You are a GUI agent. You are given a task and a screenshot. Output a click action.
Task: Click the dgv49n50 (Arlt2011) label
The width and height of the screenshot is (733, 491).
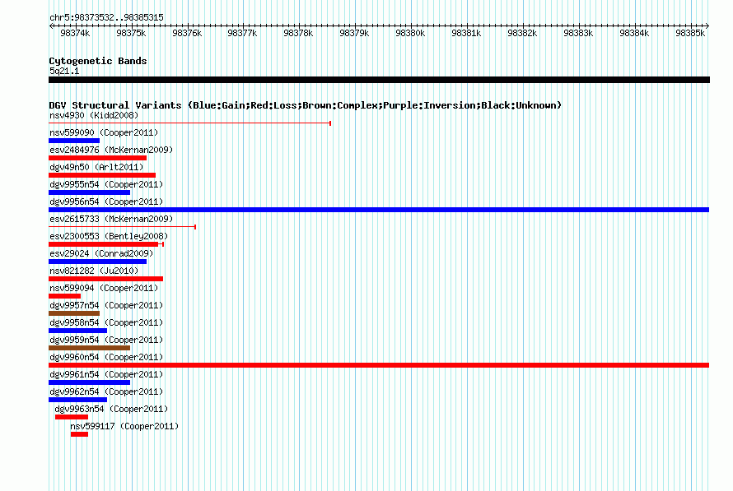(96, 167)
